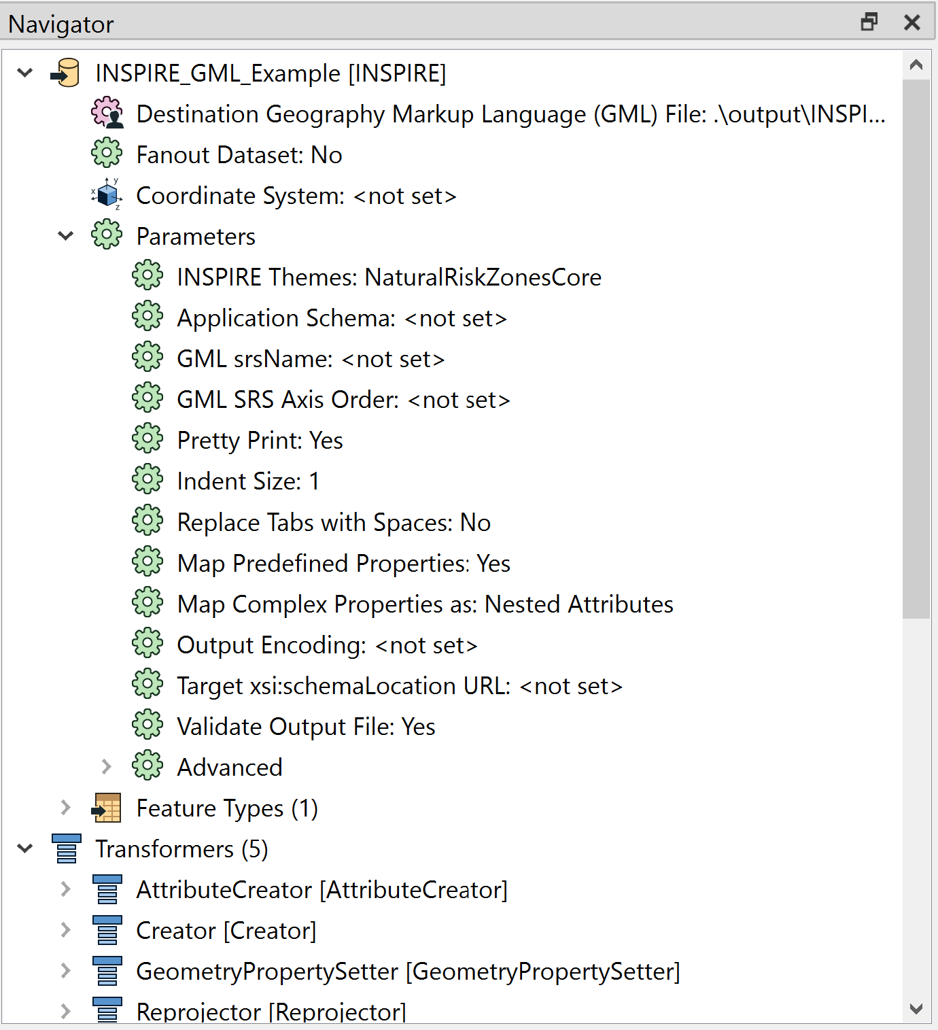
Task: Expand the AttributeCreator transformer
Action: [66, 889]
